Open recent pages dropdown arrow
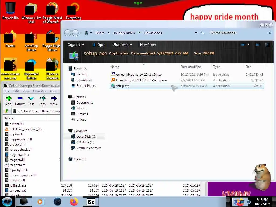The width and height of the screenshot is (276, 207). pos(81,33)
